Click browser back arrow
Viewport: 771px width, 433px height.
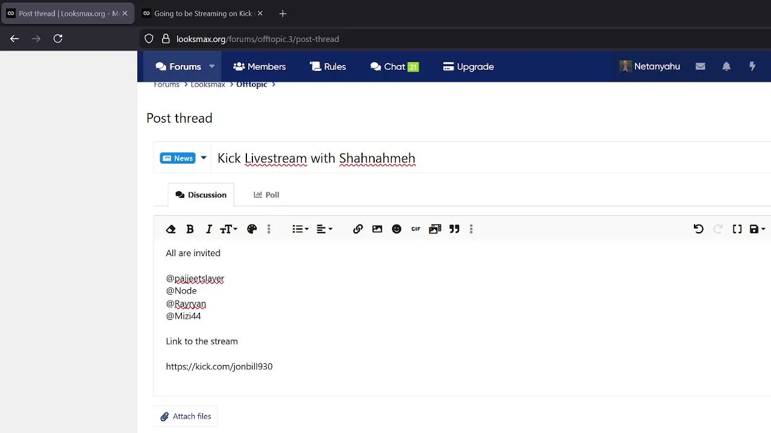click(14, 38)
